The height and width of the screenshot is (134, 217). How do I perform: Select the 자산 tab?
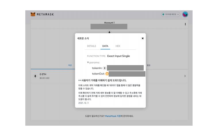click(70, 65)
